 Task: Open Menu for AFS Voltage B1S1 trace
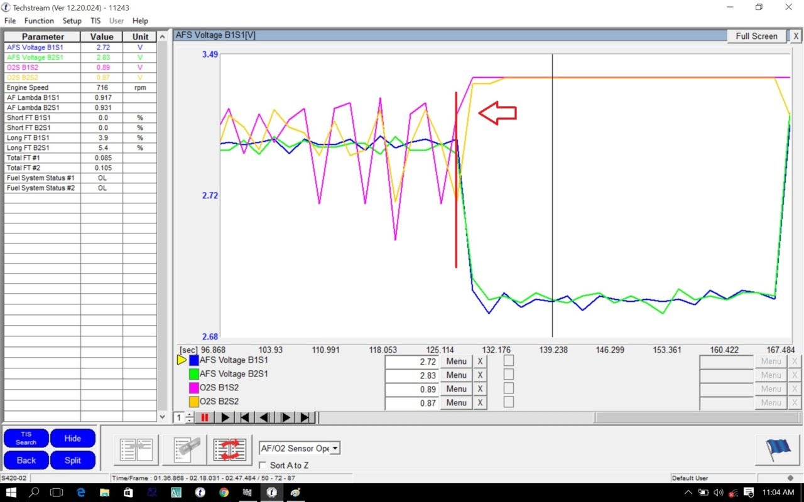point(456,361)
